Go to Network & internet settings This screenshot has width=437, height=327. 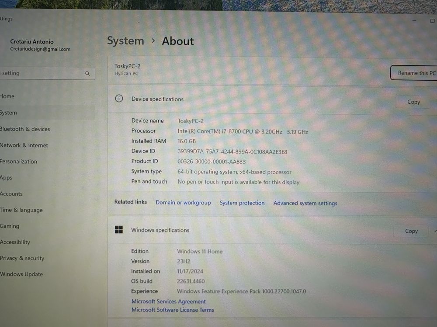24,145
